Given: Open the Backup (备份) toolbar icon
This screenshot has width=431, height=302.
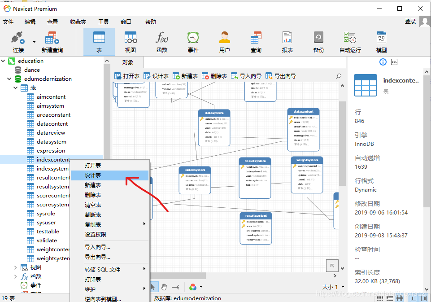Looking at the screenshot, I should pyautogui.click(x=318, y=42).
